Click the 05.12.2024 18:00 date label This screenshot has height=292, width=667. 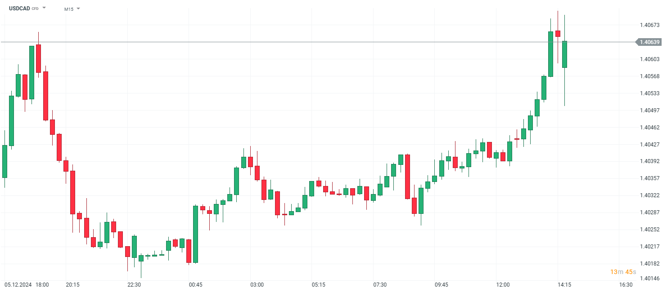(x=27, y=285)
